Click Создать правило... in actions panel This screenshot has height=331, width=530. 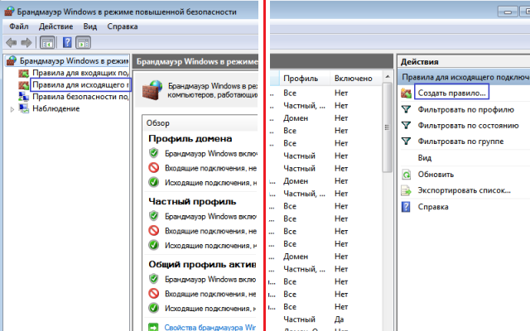[451, 93]
